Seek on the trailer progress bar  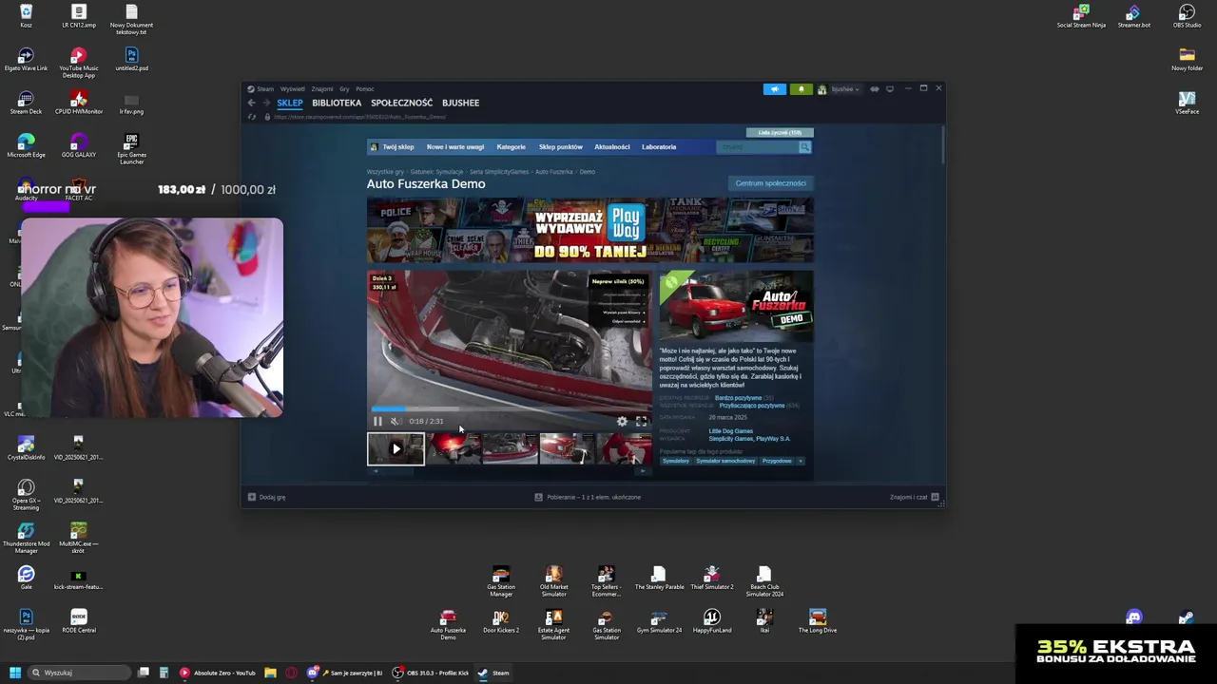click(510, 409)
